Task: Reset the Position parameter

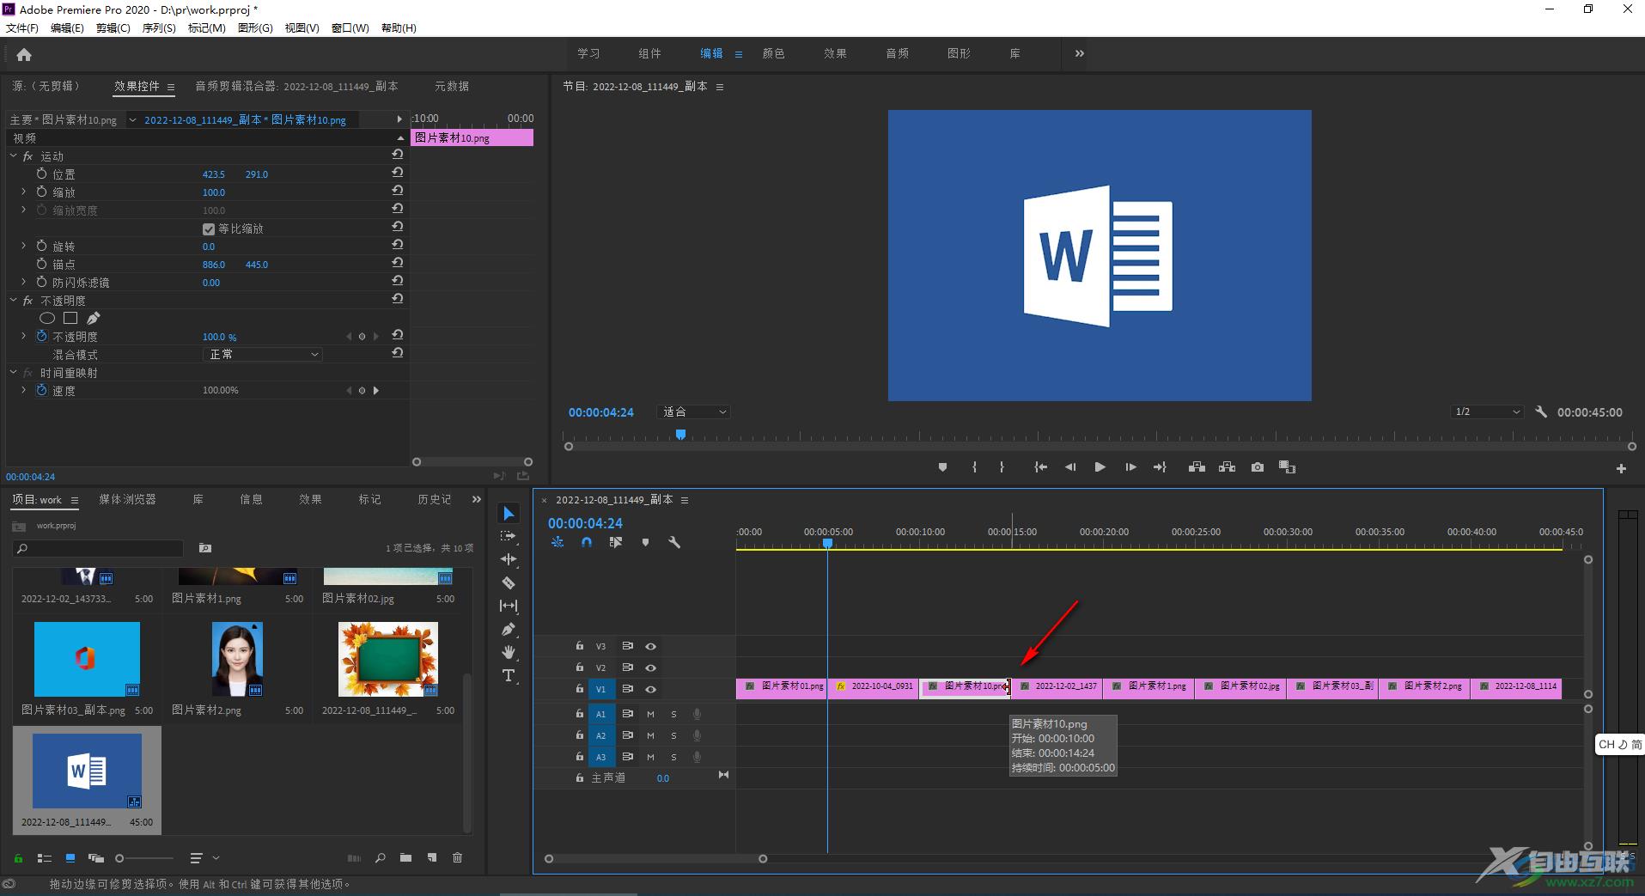Action: (x=398, y=173)
